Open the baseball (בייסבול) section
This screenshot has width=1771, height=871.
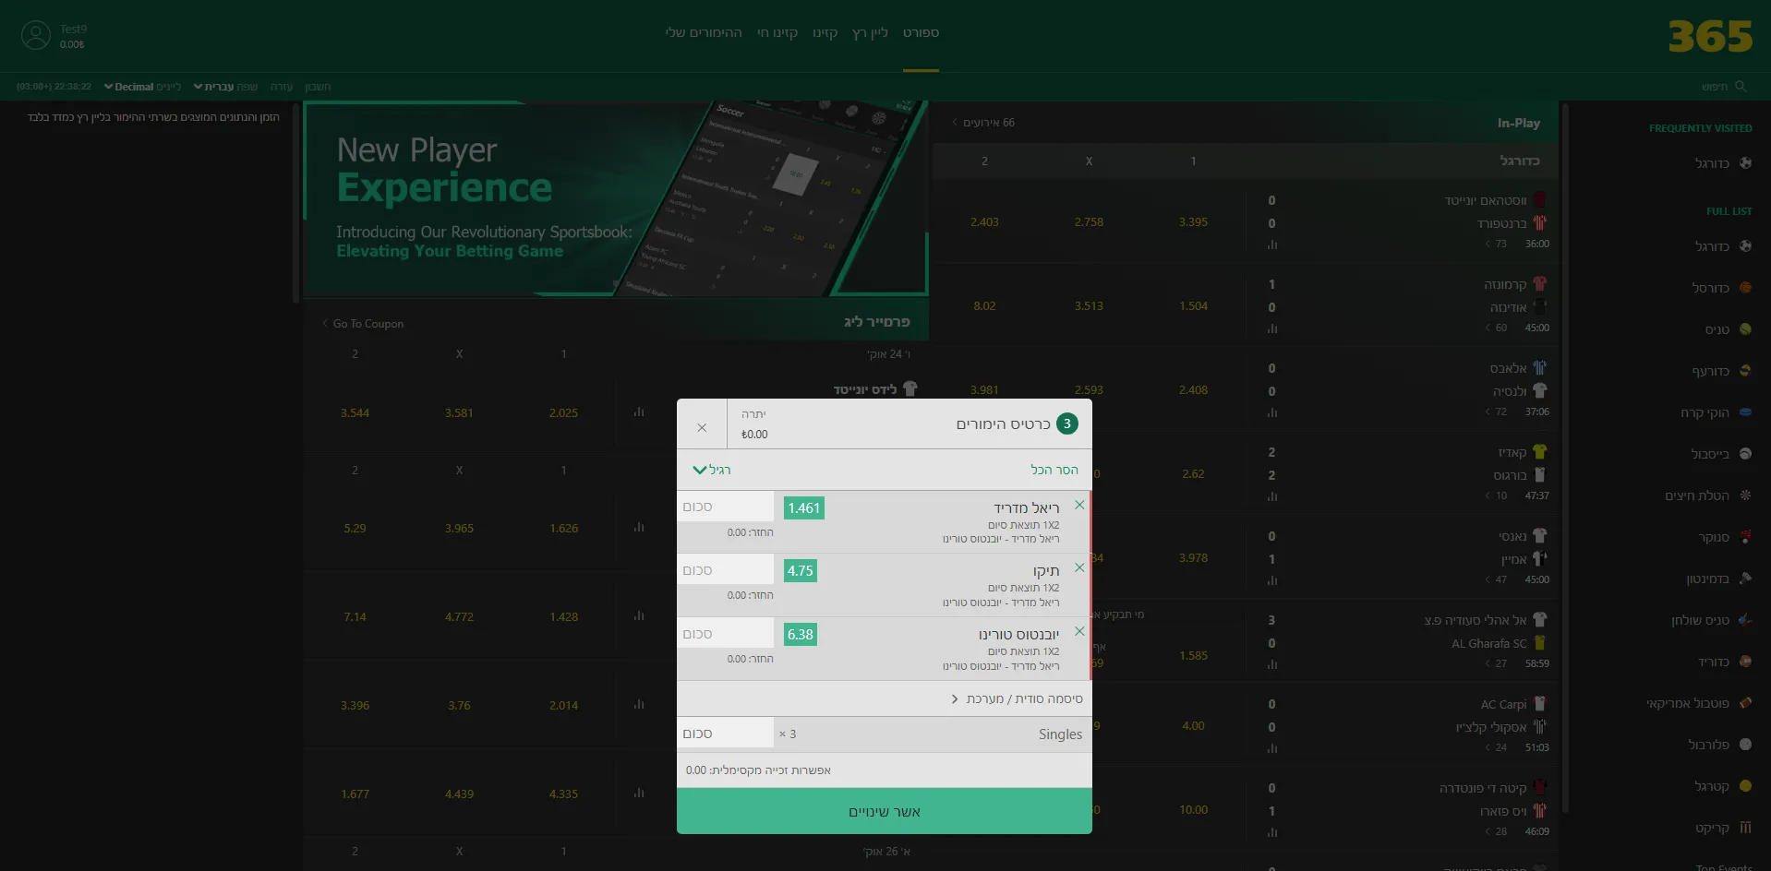(x=1745, y=453)
